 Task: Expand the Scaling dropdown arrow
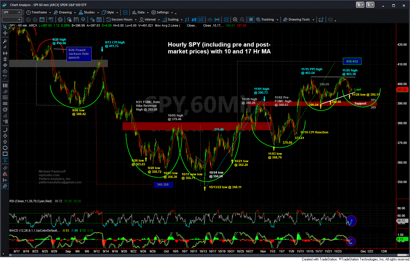click(182, 20)
